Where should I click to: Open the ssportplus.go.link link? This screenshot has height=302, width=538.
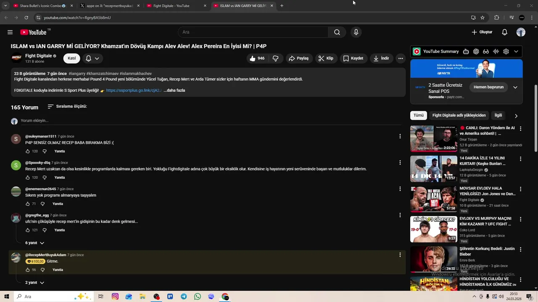pyautogui.click(x=134, y=90)
